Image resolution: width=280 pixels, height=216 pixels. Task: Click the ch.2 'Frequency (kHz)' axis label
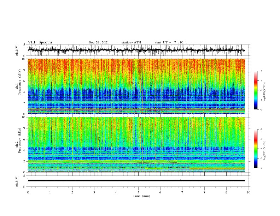(x=20, y=140)
